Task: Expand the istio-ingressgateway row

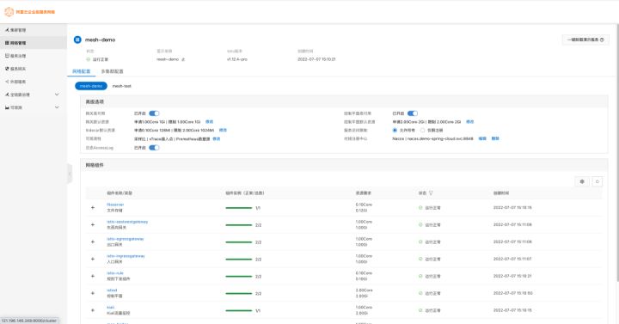Action: (93, 259)
